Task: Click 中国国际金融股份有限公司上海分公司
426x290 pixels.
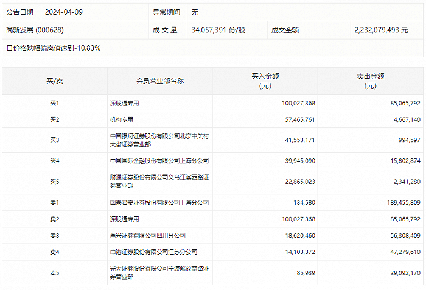Action: (159, 161)
